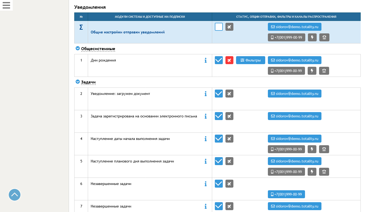Toggle phone channel for Наступление планового дня
This screenshot has height=212, width=366.
pos(286,172)
